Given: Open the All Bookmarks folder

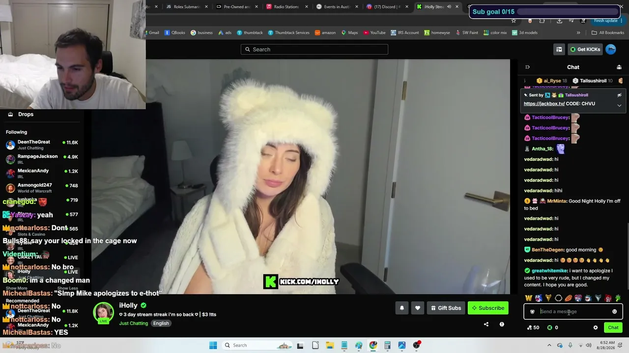Looking at the screenshot, I should click(x=608, y=33).
